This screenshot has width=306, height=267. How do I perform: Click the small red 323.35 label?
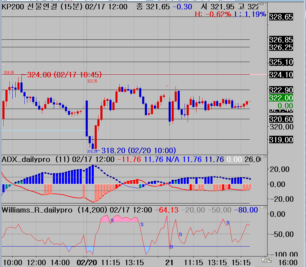tap(92, 81)
